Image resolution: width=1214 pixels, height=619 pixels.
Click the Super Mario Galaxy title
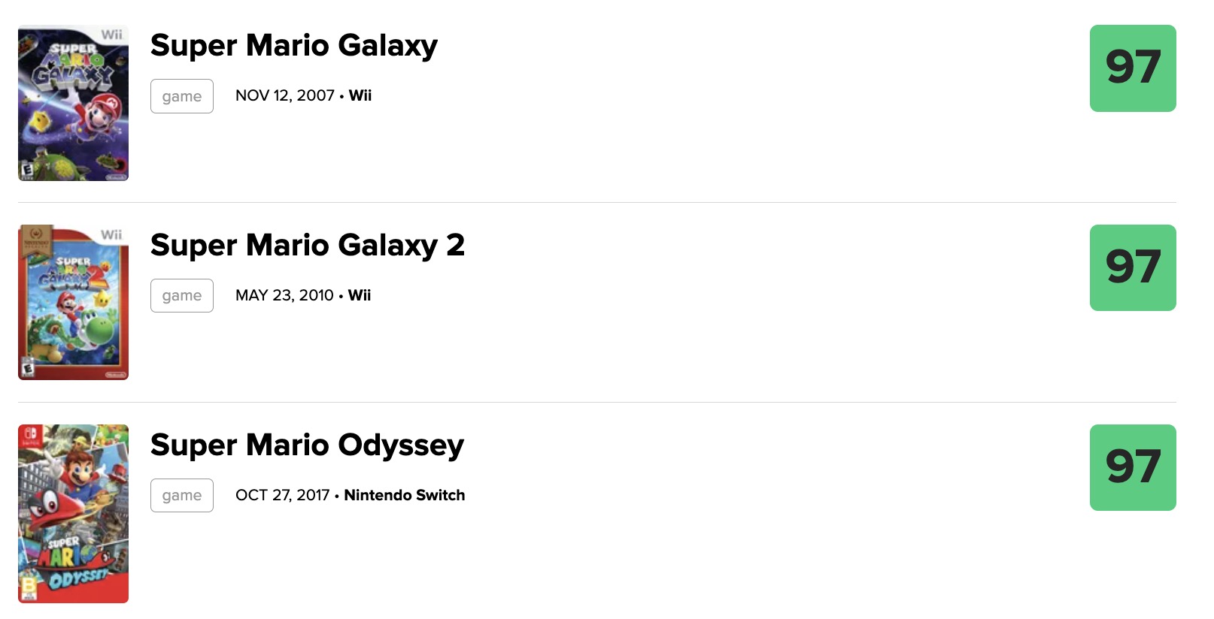293,45
